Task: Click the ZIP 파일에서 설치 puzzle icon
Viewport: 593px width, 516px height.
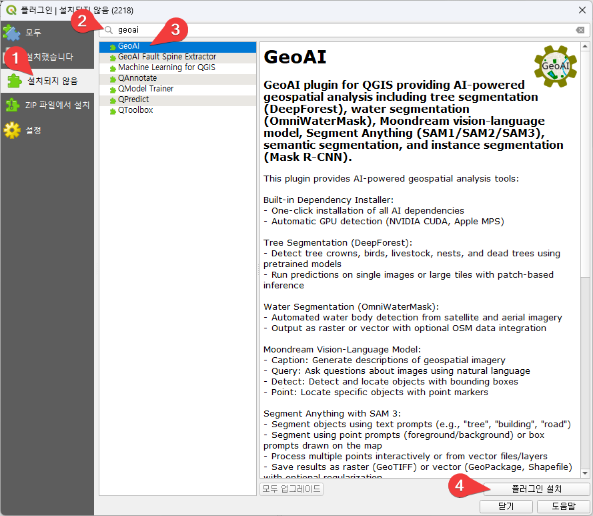Action: coord(12,105)
